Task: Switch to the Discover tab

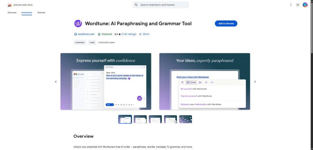Action: tap(12, 13)
